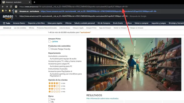Open Cheques regalo link
184x103 pixels.
(x=78, y=28)
